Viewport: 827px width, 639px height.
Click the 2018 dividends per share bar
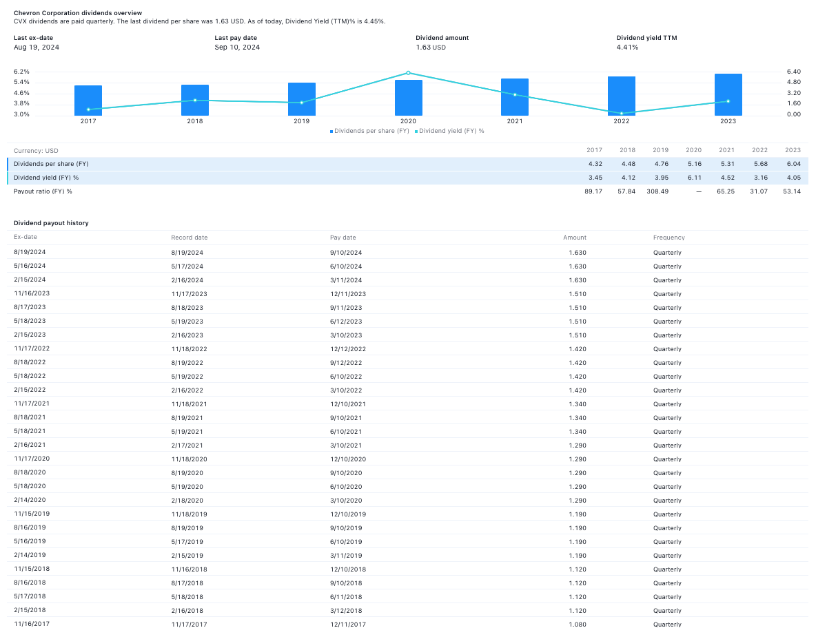(195, 100)
